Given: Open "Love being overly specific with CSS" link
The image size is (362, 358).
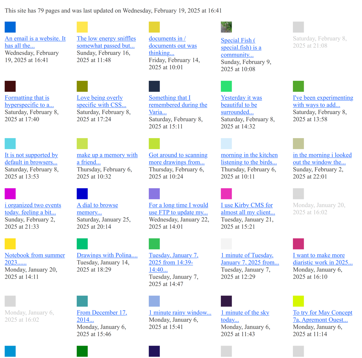Looking at the screenshot, I should pos(101,101).
